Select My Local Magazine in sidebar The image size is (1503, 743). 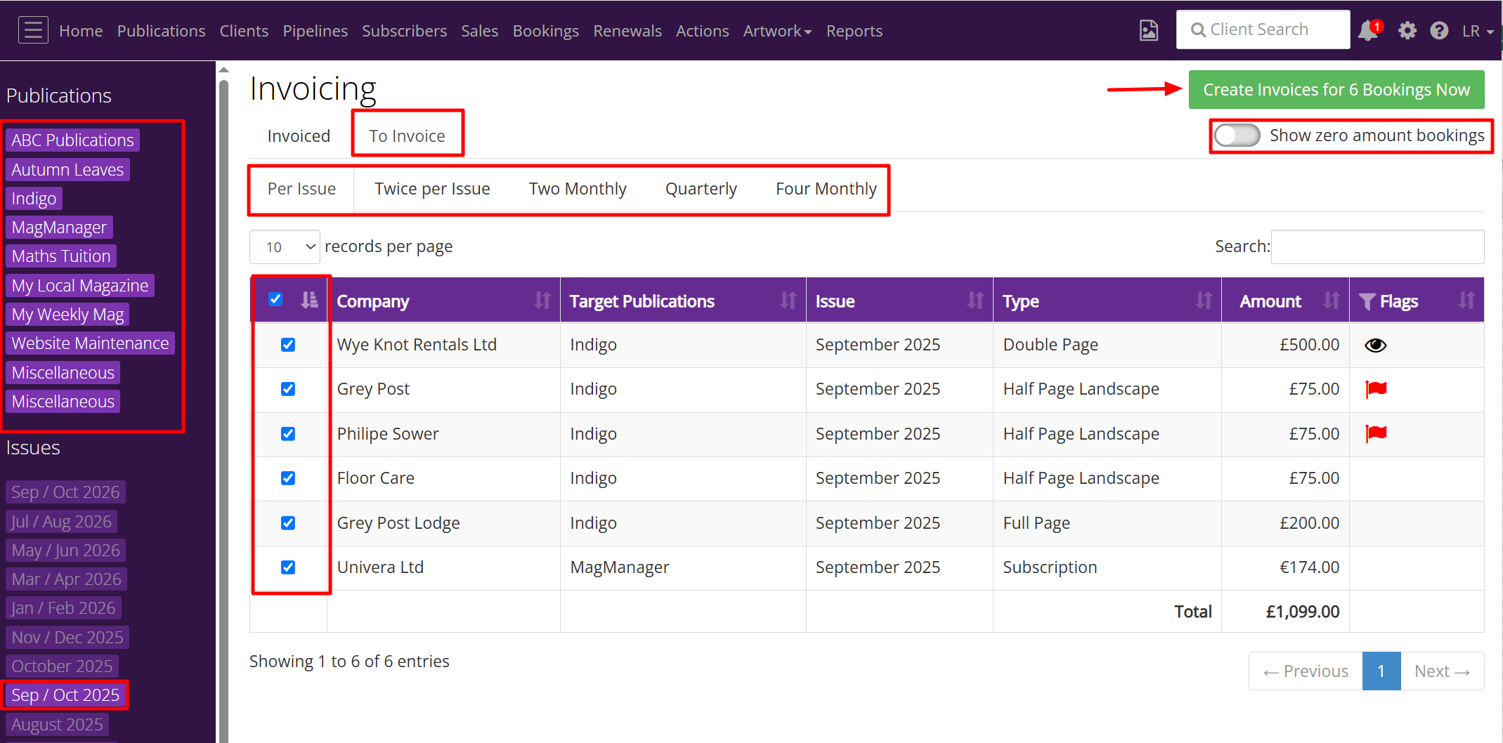pyautogui.click(x=79, y=285)
